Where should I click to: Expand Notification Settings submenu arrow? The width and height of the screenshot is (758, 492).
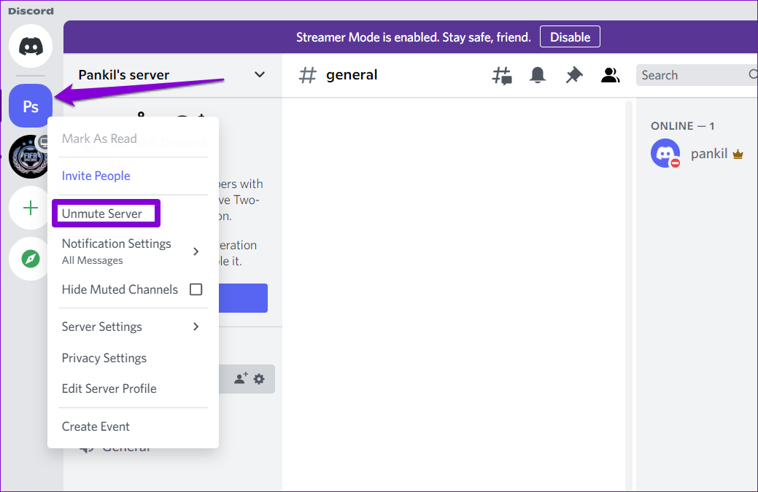(196, 251)
